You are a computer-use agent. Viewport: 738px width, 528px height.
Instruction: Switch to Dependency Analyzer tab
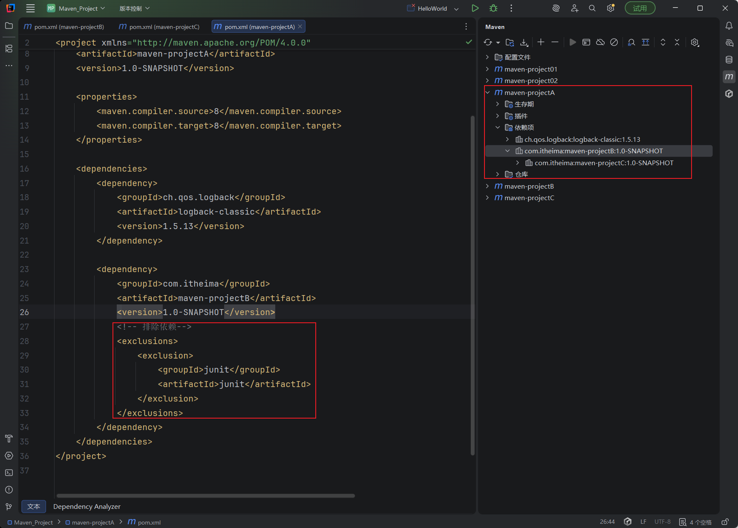87,506
